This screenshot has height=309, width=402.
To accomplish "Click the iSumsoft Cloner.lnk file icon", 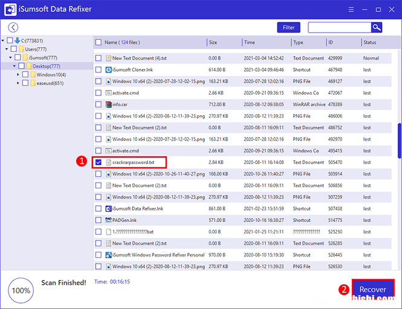I will coord(108,69).
